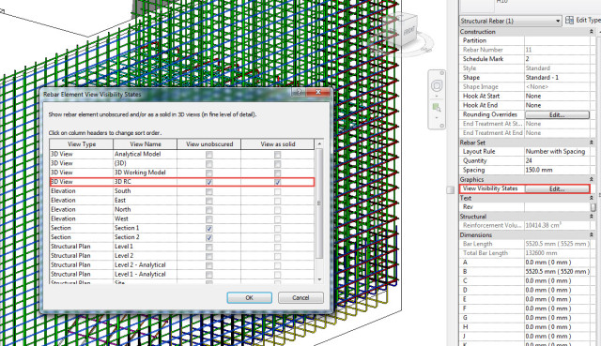This screenshot has width=601, height=346.
Task: Select the Level 1 - Analytical row
Action: [181, 274]
